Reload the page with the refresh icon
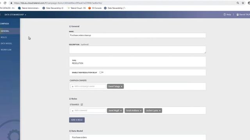The width and height of the screenshot is (250, 140). click(x=5, y=3)
